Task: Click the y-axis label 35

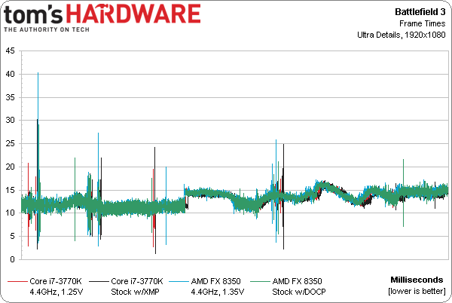Action: (x=10, y=97)
